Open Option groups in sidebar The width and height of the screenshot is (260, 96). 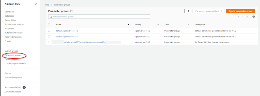11,59
